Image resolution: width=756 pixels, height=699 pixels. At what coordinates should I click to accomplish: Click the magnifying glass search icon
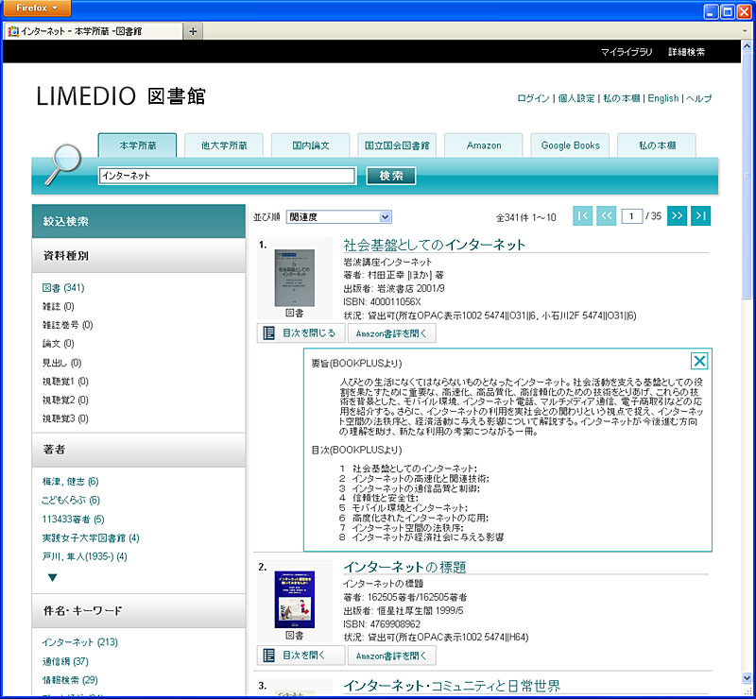(64, 163)
